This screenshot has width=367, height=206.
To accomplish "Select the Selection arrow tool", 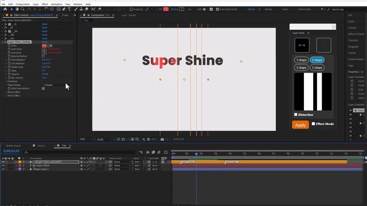I will click(11, 9).
